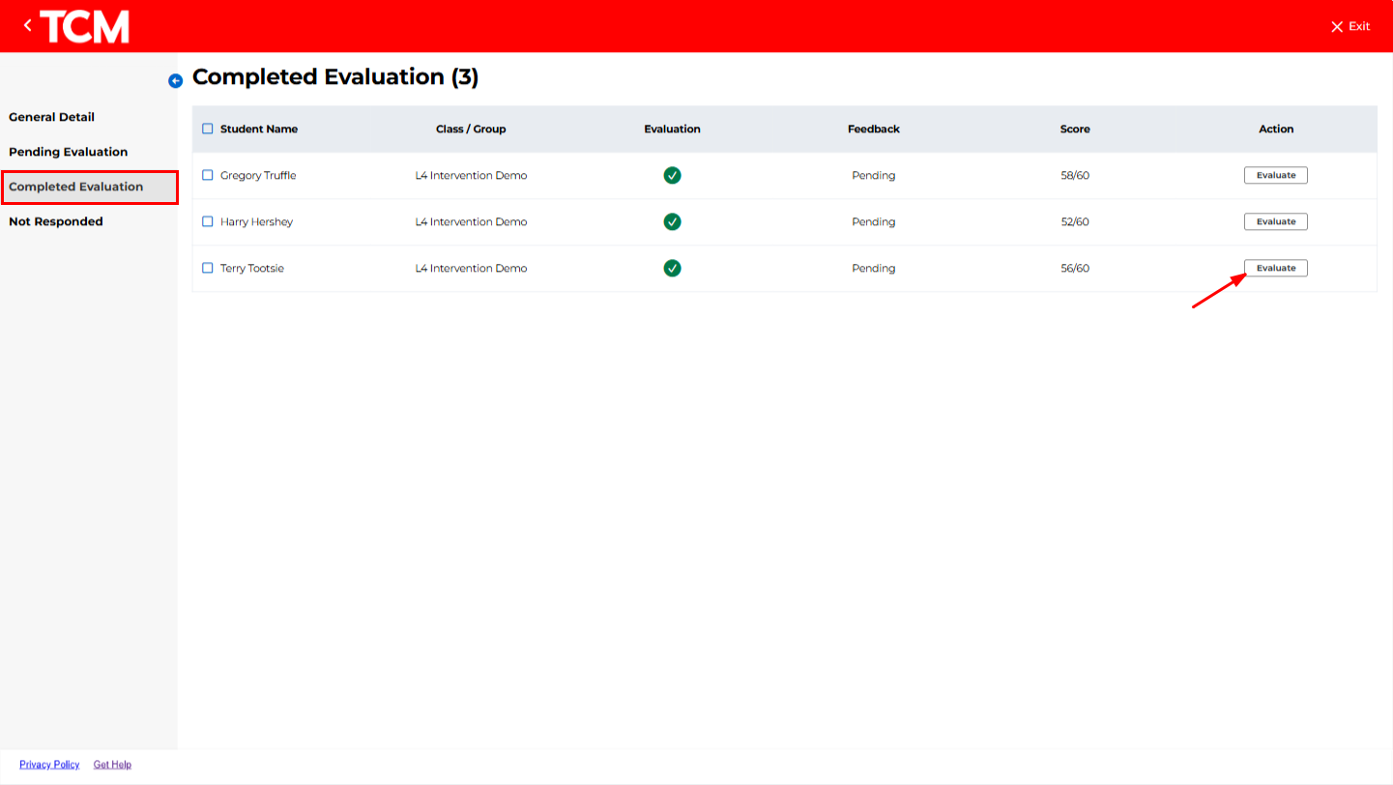Check the box for Gregory Truffle
The height and width of the screenshot is (785, 1393).
pyautogui.click(x=208, y=175)
